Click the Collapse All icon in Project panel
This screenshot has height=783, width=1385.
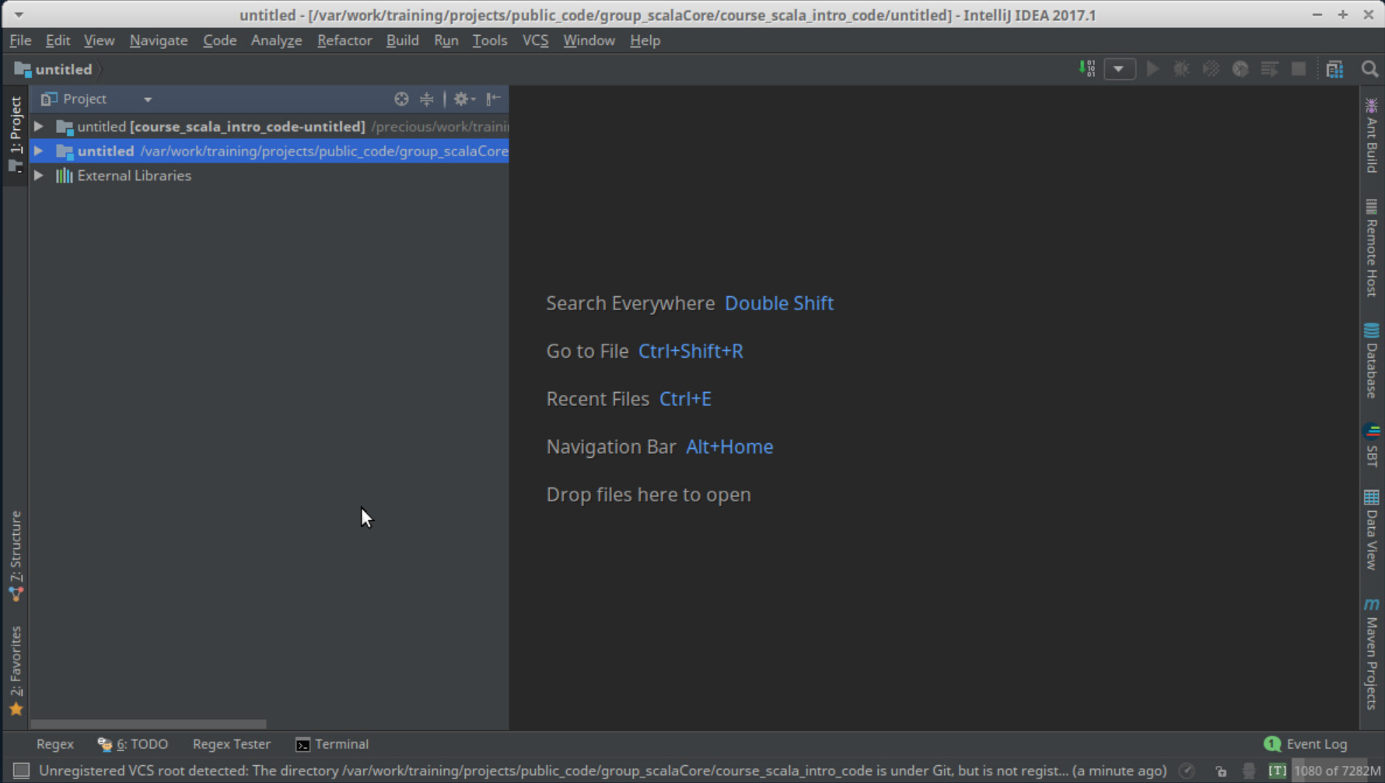coord(427,99)
